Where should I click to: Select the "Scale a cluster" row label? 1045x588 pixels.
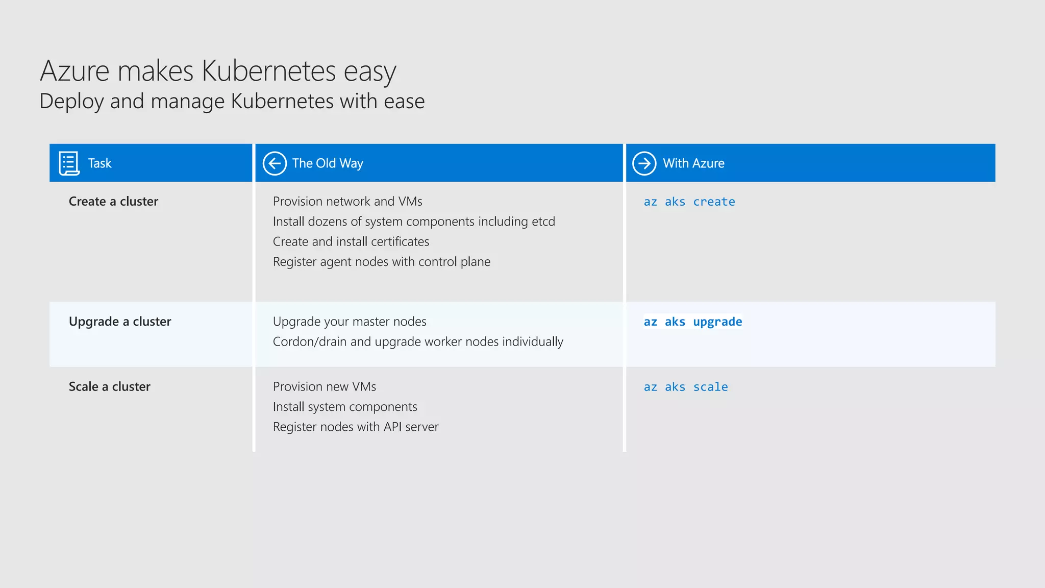point(110,386)
